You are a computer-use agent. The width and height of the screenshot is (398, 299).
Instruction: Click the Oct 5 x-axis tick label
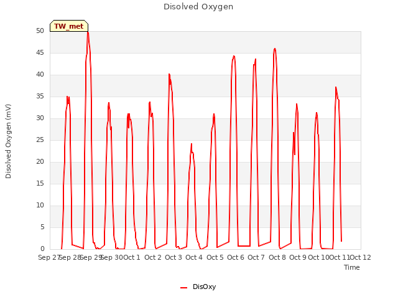(215, 257)
